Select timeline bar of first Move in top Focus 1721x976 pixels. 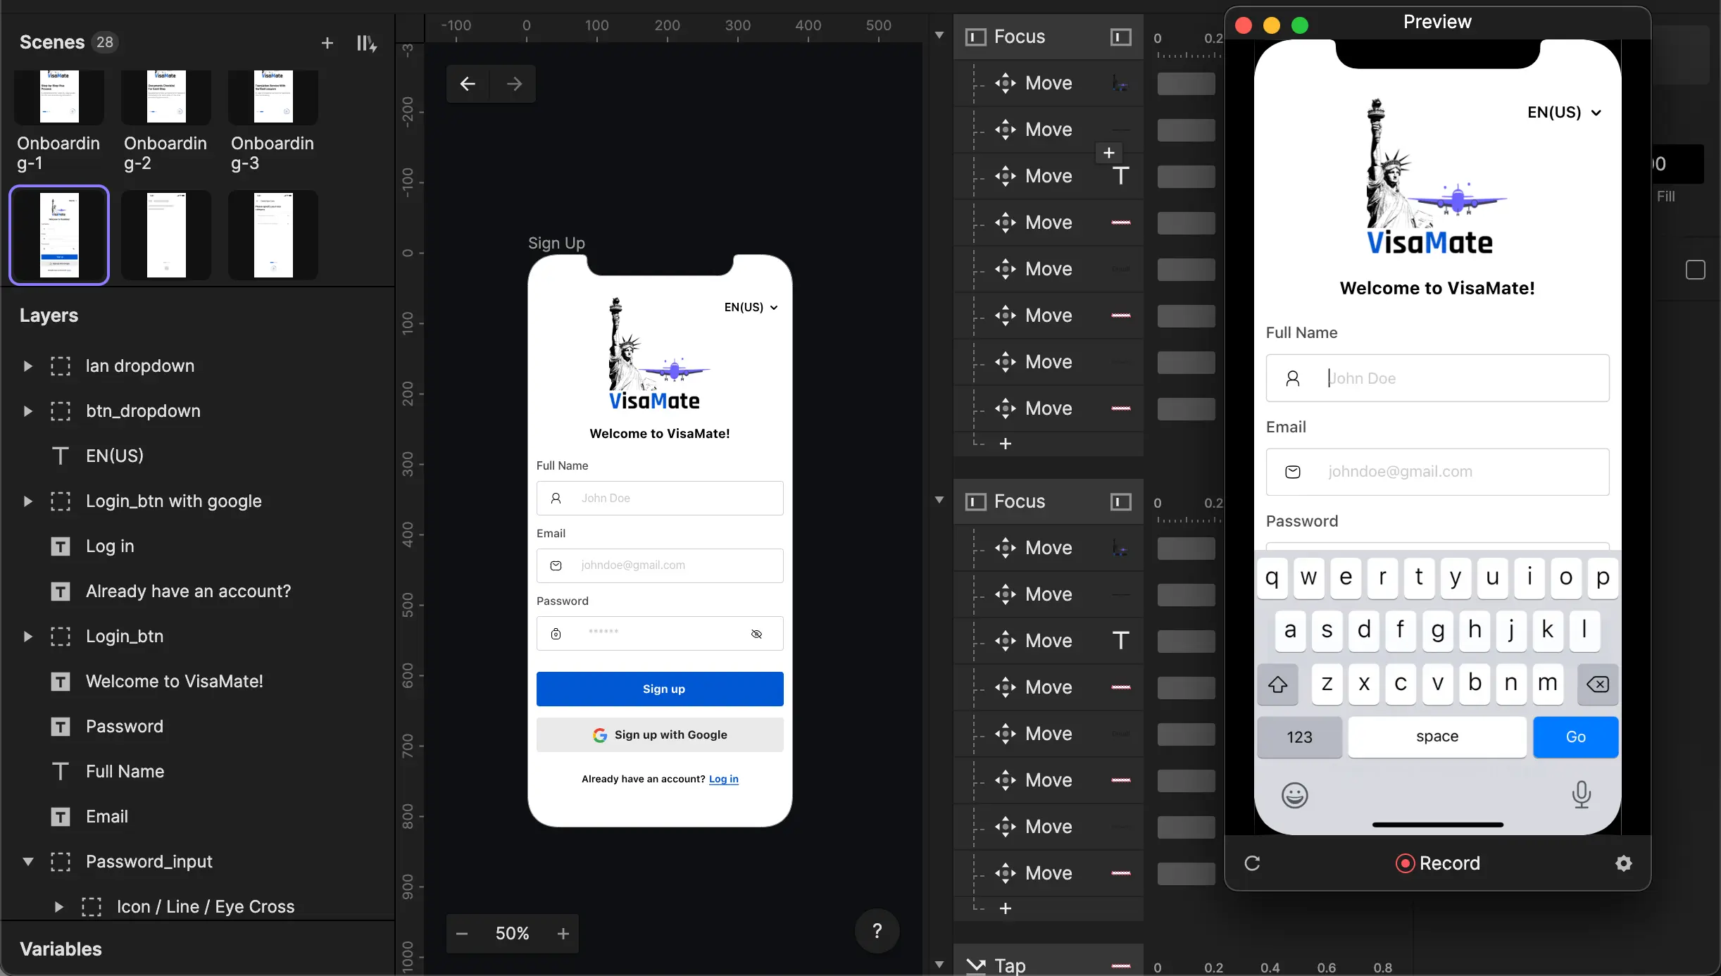coord(1186,84)
